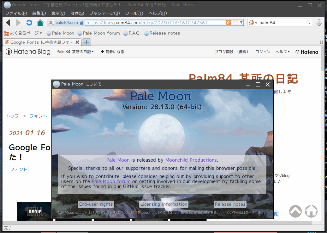Click the Release notes button in the About dialog

click(230, 204)
